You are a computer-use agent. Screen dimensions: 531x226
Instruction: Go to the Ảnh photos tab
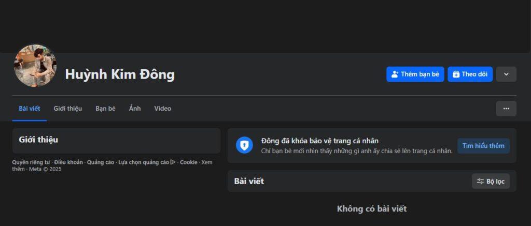point(135,109)
